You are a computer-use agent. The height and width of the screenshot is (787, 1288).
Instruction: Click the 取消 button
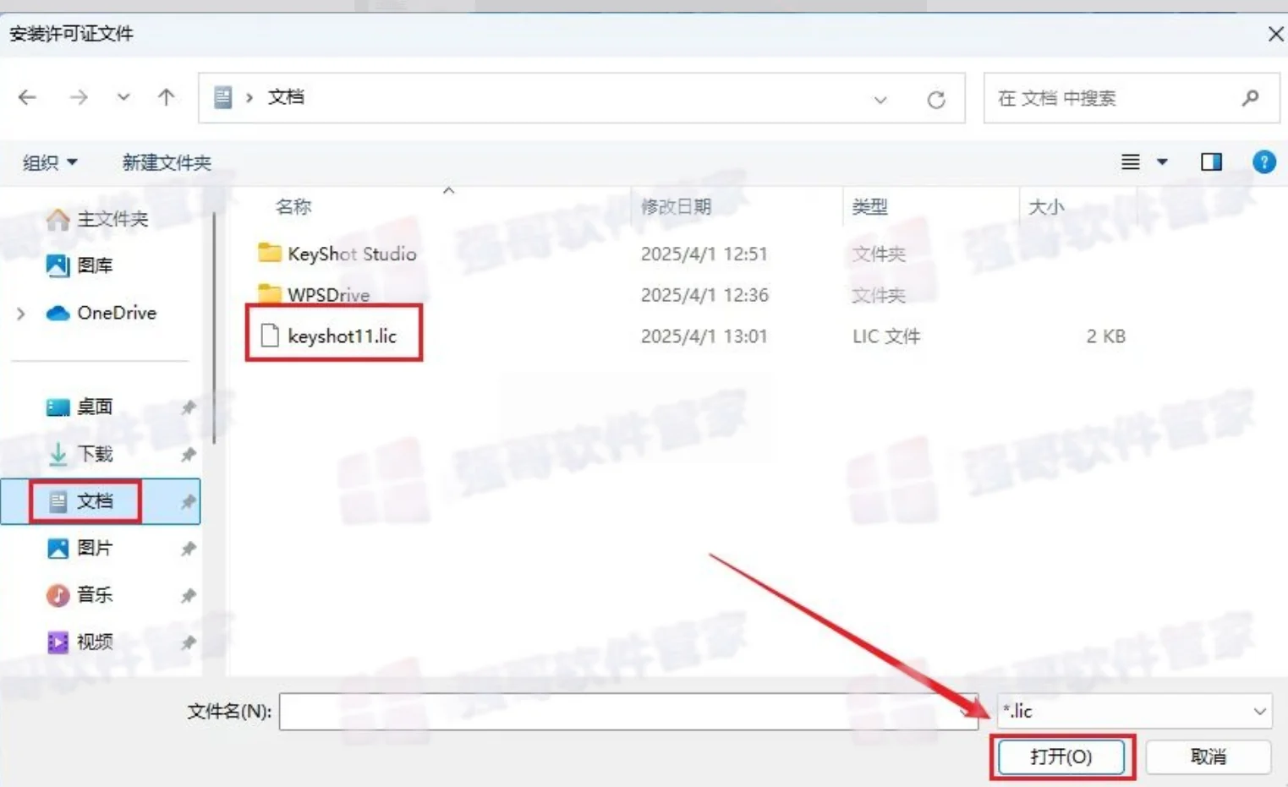click(1209, 757)
